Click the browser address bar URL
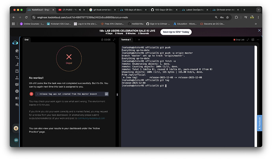This screenshot has width=272, height=160. 82,17
